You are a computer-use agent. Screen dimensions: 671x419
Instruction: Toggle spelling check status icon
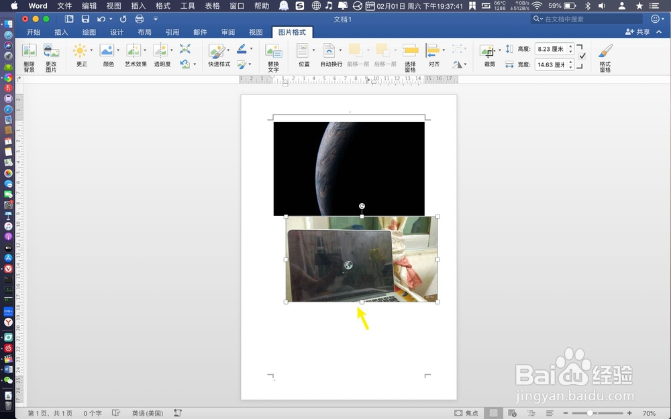116,413
